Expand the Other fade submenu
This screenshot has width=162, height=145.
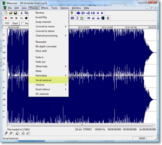[49, 66]
